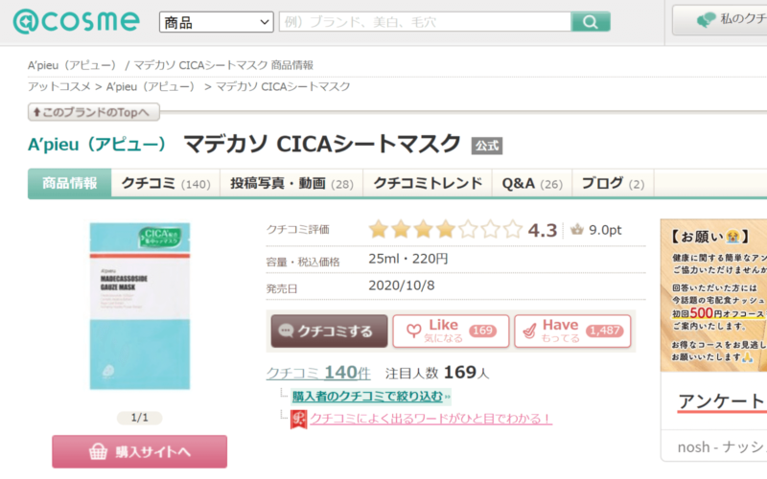This screenshot has height=479, width=767.
Task: Click the crown icon beside 9.0pt
Action: [x=577, y=229]
